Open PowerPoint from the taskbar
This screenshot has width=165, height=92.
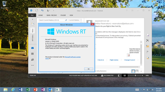click(36, 90)
